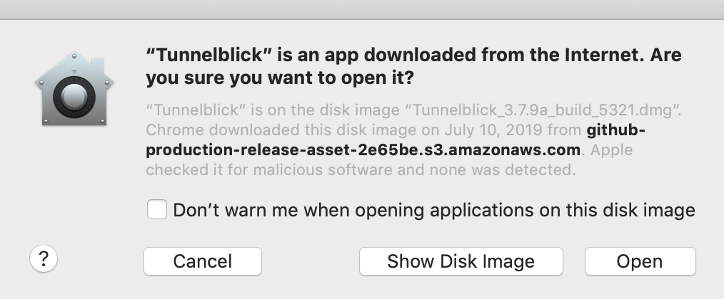Open help with the question mark button

pos(44,260)
